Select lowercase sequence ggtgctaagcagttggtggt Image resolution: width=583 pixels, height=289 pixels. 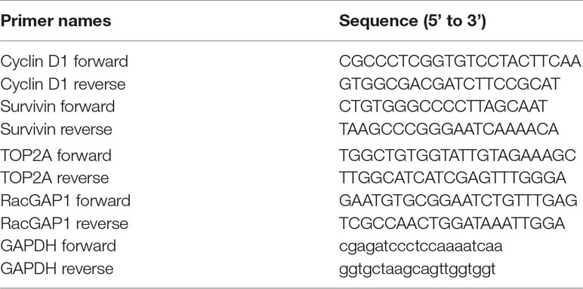[417, 269]
